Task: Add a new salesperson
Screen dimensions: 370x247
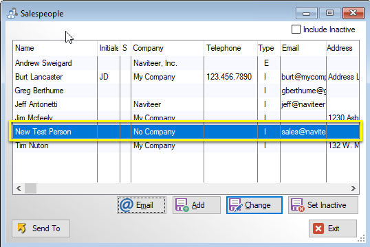Action: coord(197,205)
